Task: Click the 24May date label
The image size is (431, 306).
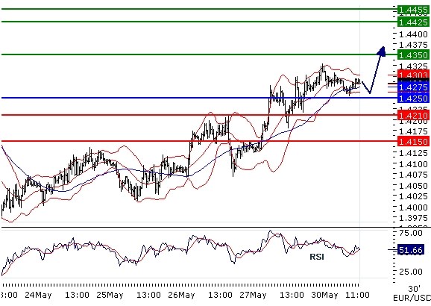Action: 38,295
